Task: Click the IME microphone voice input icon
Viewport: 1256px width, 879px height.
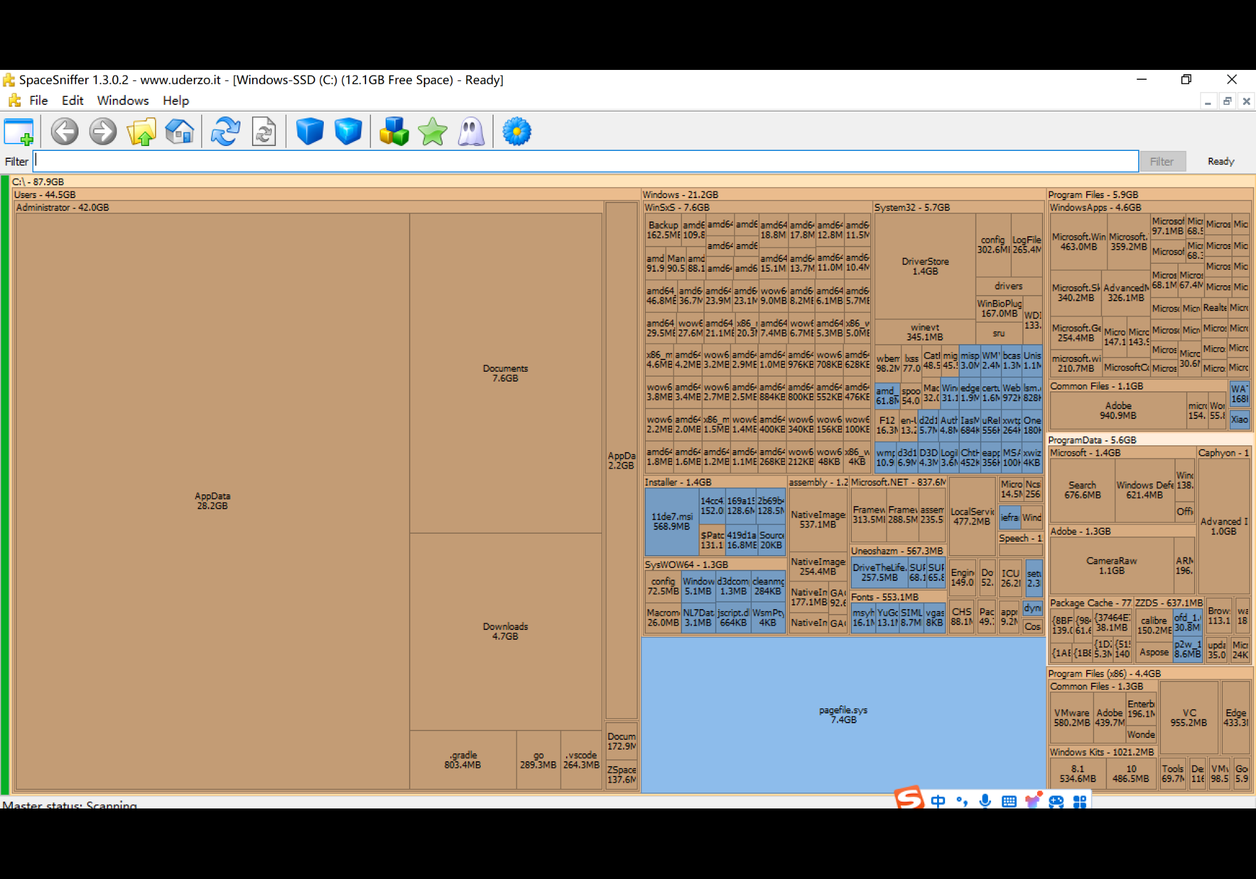Action: click(x=985, y=800)
